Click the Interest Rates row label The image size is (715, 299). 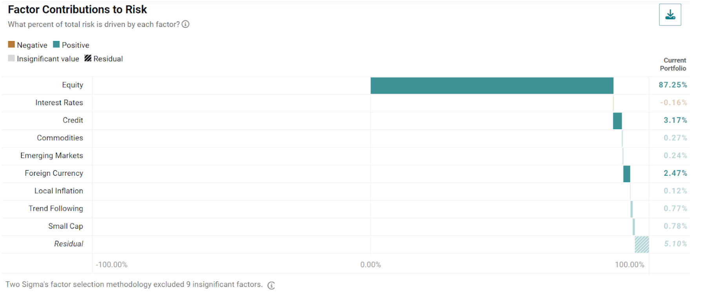point(59,103)
